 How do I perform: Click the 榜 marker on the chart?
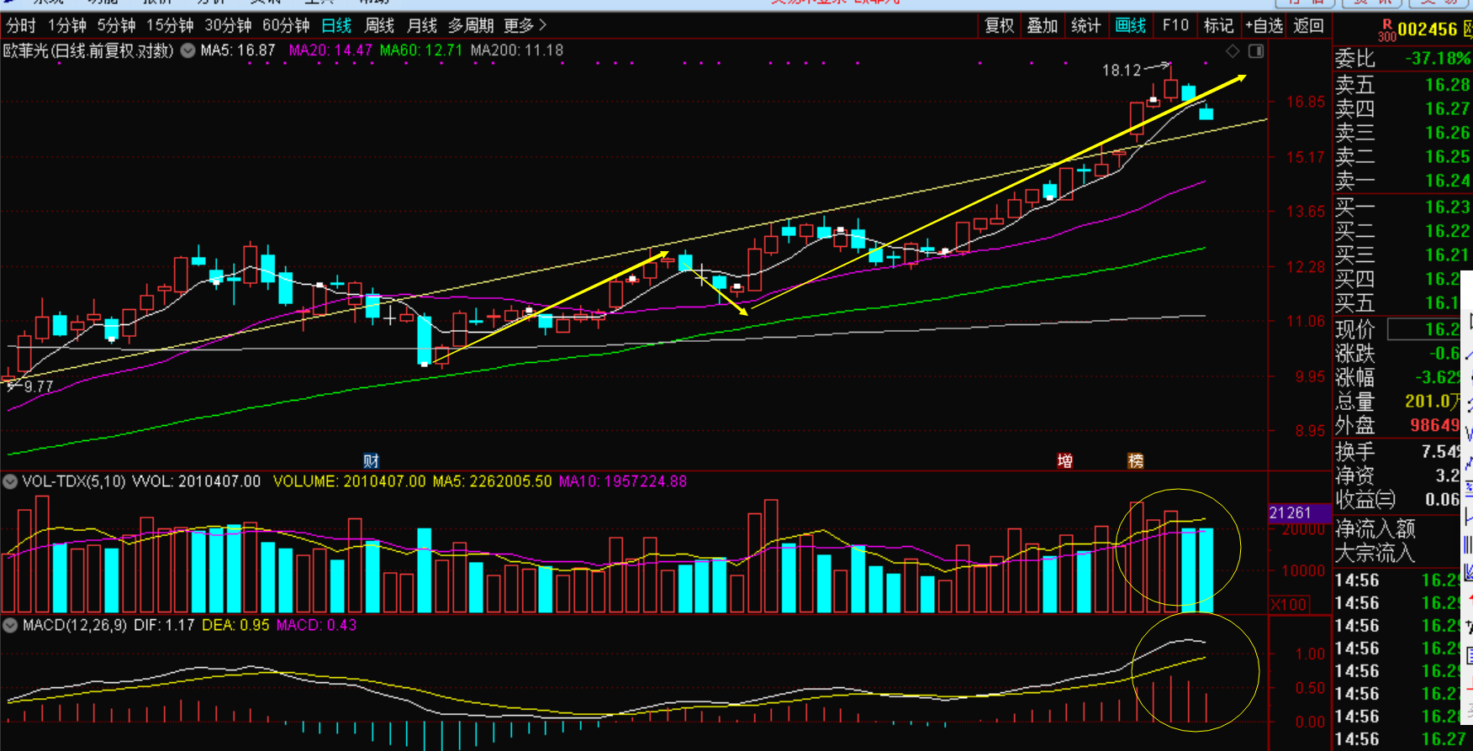[1135, 460]
